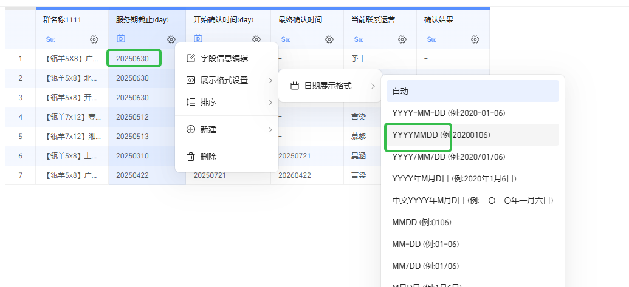Click gear icon in 最终确认时间 column

click(329, 39)
